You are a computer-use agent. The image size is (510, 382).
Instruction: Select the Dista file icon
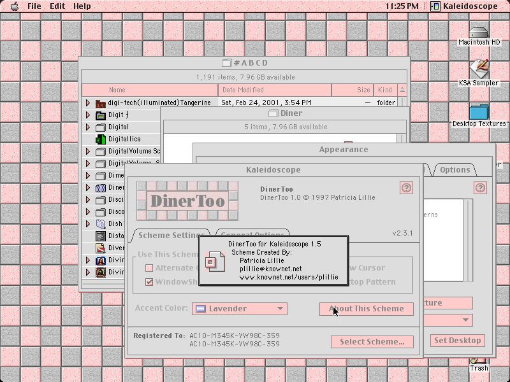point(101,236)
